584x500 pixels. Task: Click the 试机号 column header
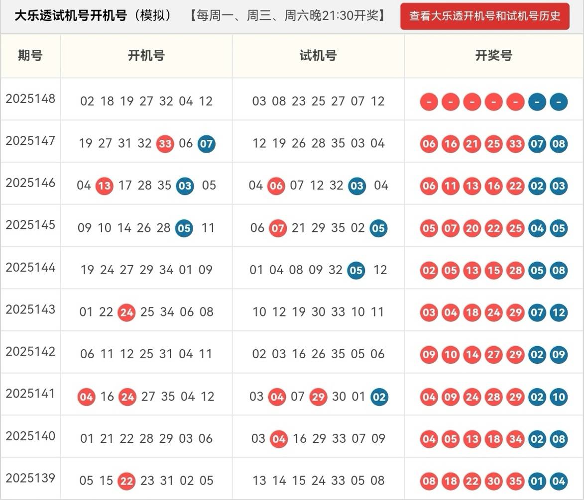pos(318,55)
